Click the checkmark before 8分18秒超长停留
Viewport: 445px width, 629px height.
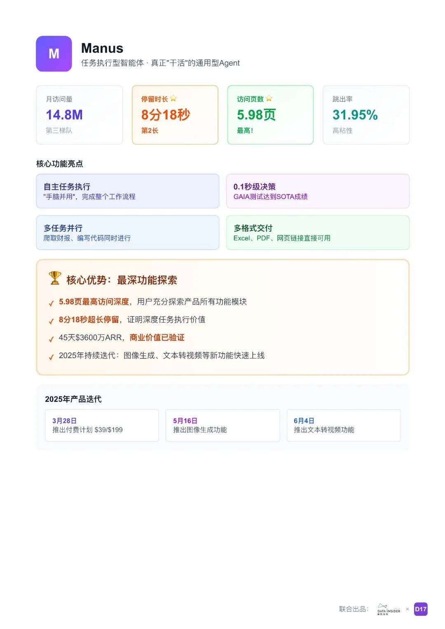click(51, 321)
